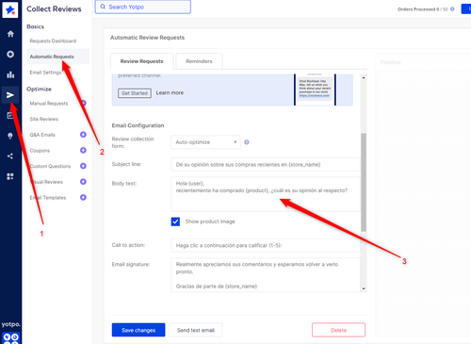Viewport: 471px width, 344px height.
Task: Open the lightbulb insights icon
Action: coord(10,136)
